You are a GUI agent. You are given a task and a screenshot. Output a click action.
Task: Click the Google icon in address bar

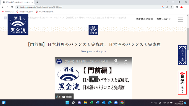pos(163,7)
